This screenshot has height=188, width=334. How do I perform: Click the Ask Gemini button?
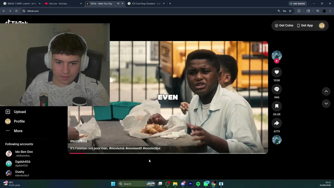[x=297, y=4]
